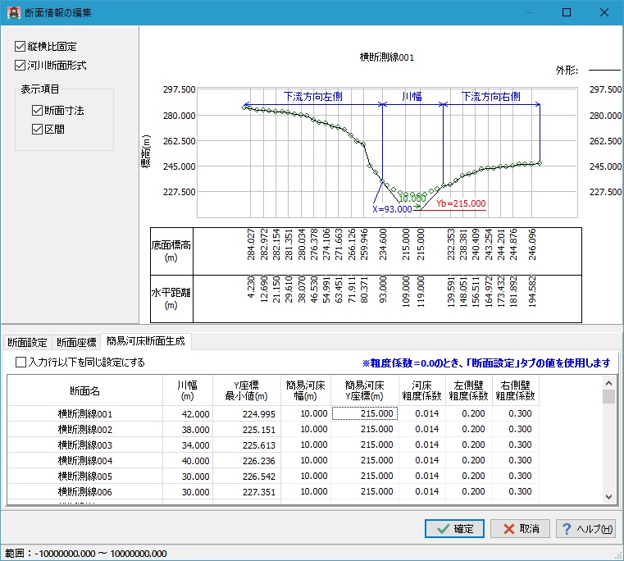Toggle 区間 display checkbox
The width and height of the screenshot is (624, 561).
(37, 129)
